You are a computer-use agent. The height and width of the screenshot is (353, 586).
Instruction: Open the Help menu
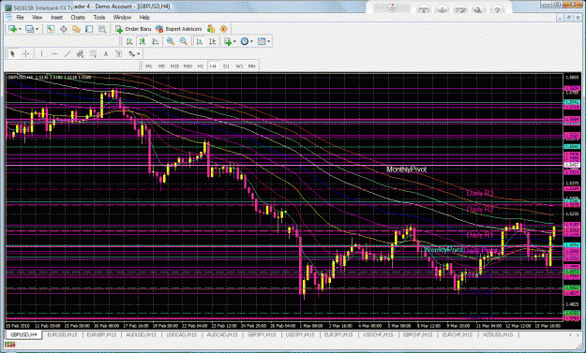[x=144, y=18]
